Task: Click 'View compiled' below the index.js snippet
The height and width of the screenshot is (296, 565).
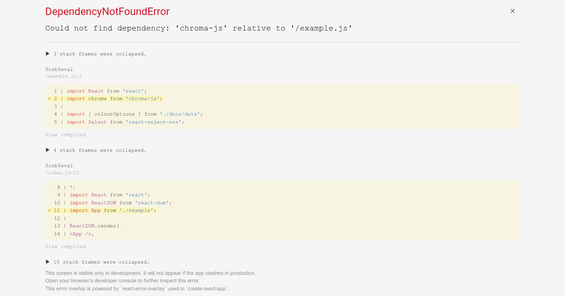Action: coord(65,246)
